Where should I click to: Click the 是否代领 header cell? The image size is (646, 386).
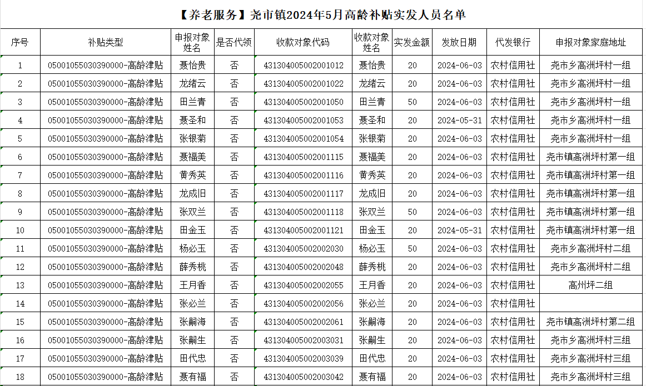(x=234, y=42)
